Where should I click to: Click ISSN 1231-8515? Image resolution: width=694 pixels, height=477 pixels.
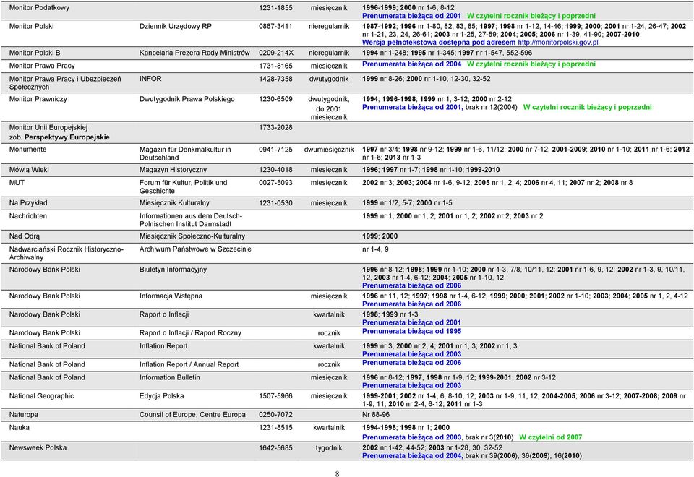(x=275, y=427)
